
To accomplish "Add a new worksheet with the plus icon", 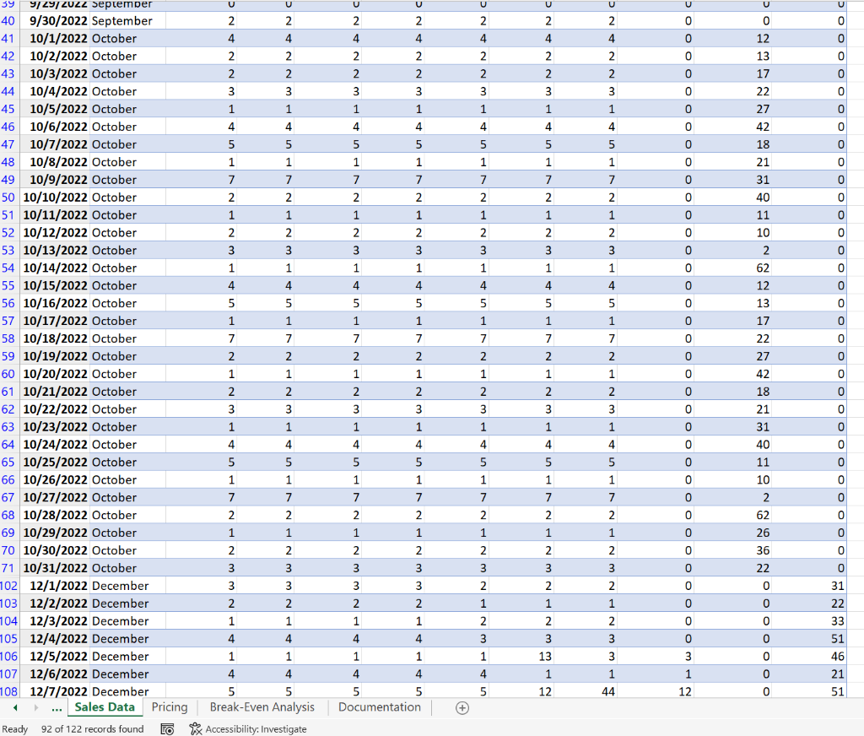I will pos(462,708).
